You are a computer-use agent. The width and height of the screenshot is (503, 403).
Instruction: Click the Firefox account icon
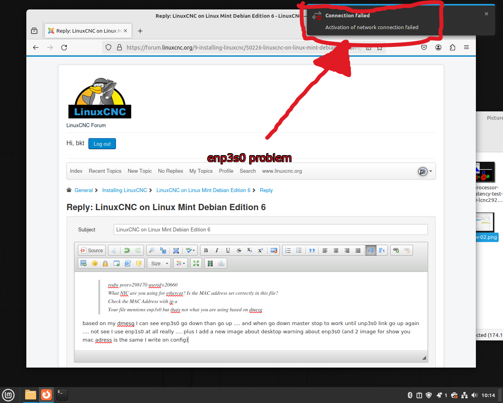pos(438,47)
